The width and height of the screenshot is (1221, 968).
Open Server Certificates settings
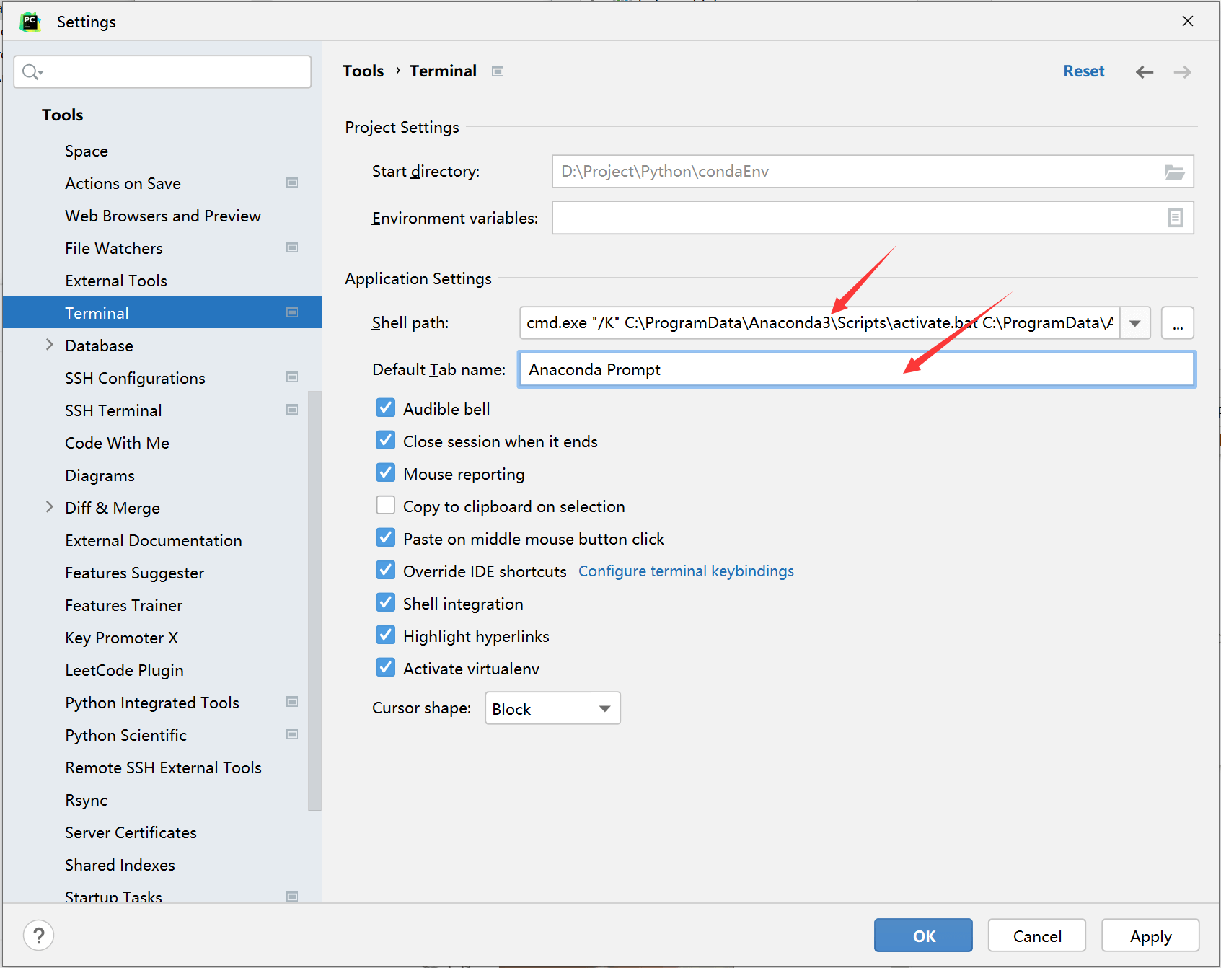click(x=131, y=832)
